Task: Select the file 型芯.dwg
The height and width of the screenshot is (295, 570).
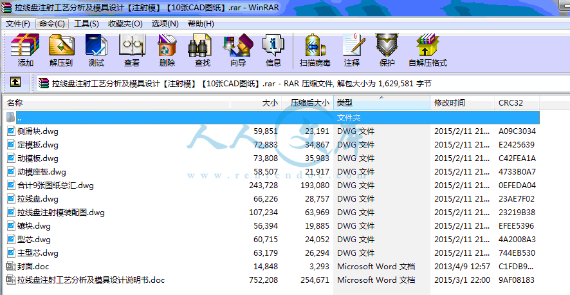Action: tap(34, 240)
